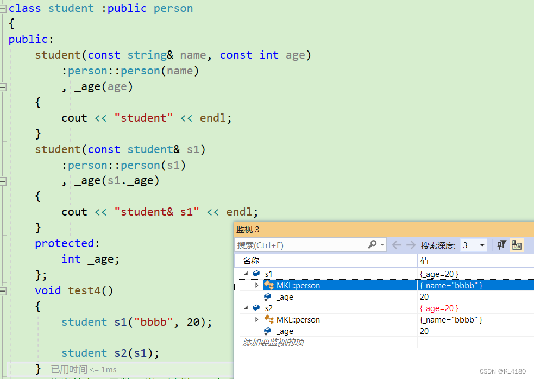The width and height of the screenshot is (534, 379).
Task: Click the 监视 3 window title tab
Action: click(x=248, y=230)
